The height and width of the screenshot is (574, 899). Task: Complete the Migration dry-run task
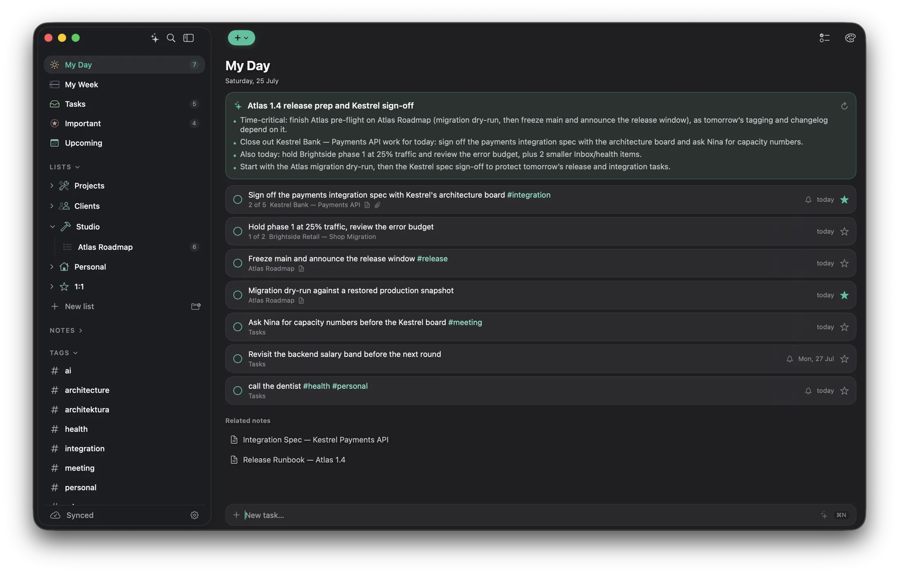(x=237, y=295)
